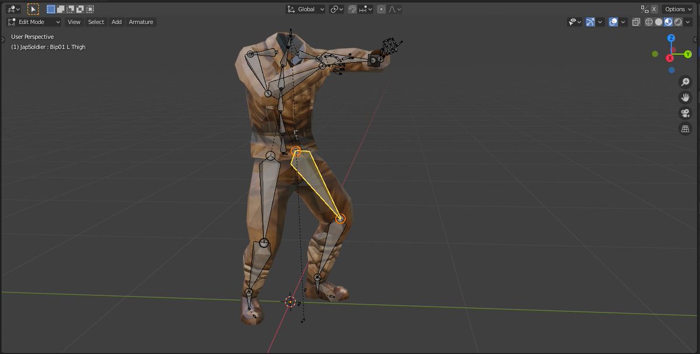Viewport: 700px width, 354px height.
Task: Switch to Wireframe viewport shading
Action: coord(649,22)
